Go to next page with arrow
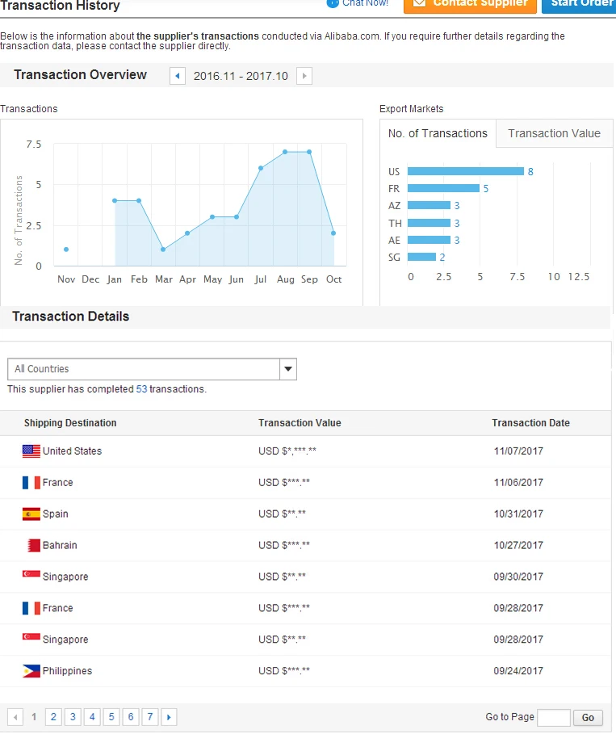 169,717
